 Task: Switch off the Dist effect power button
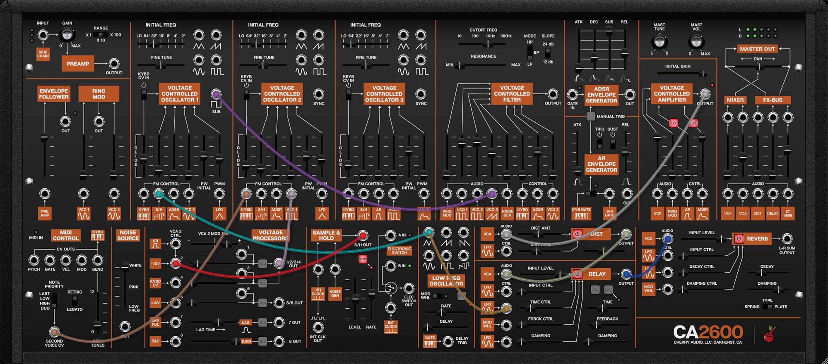coord(577,234)
